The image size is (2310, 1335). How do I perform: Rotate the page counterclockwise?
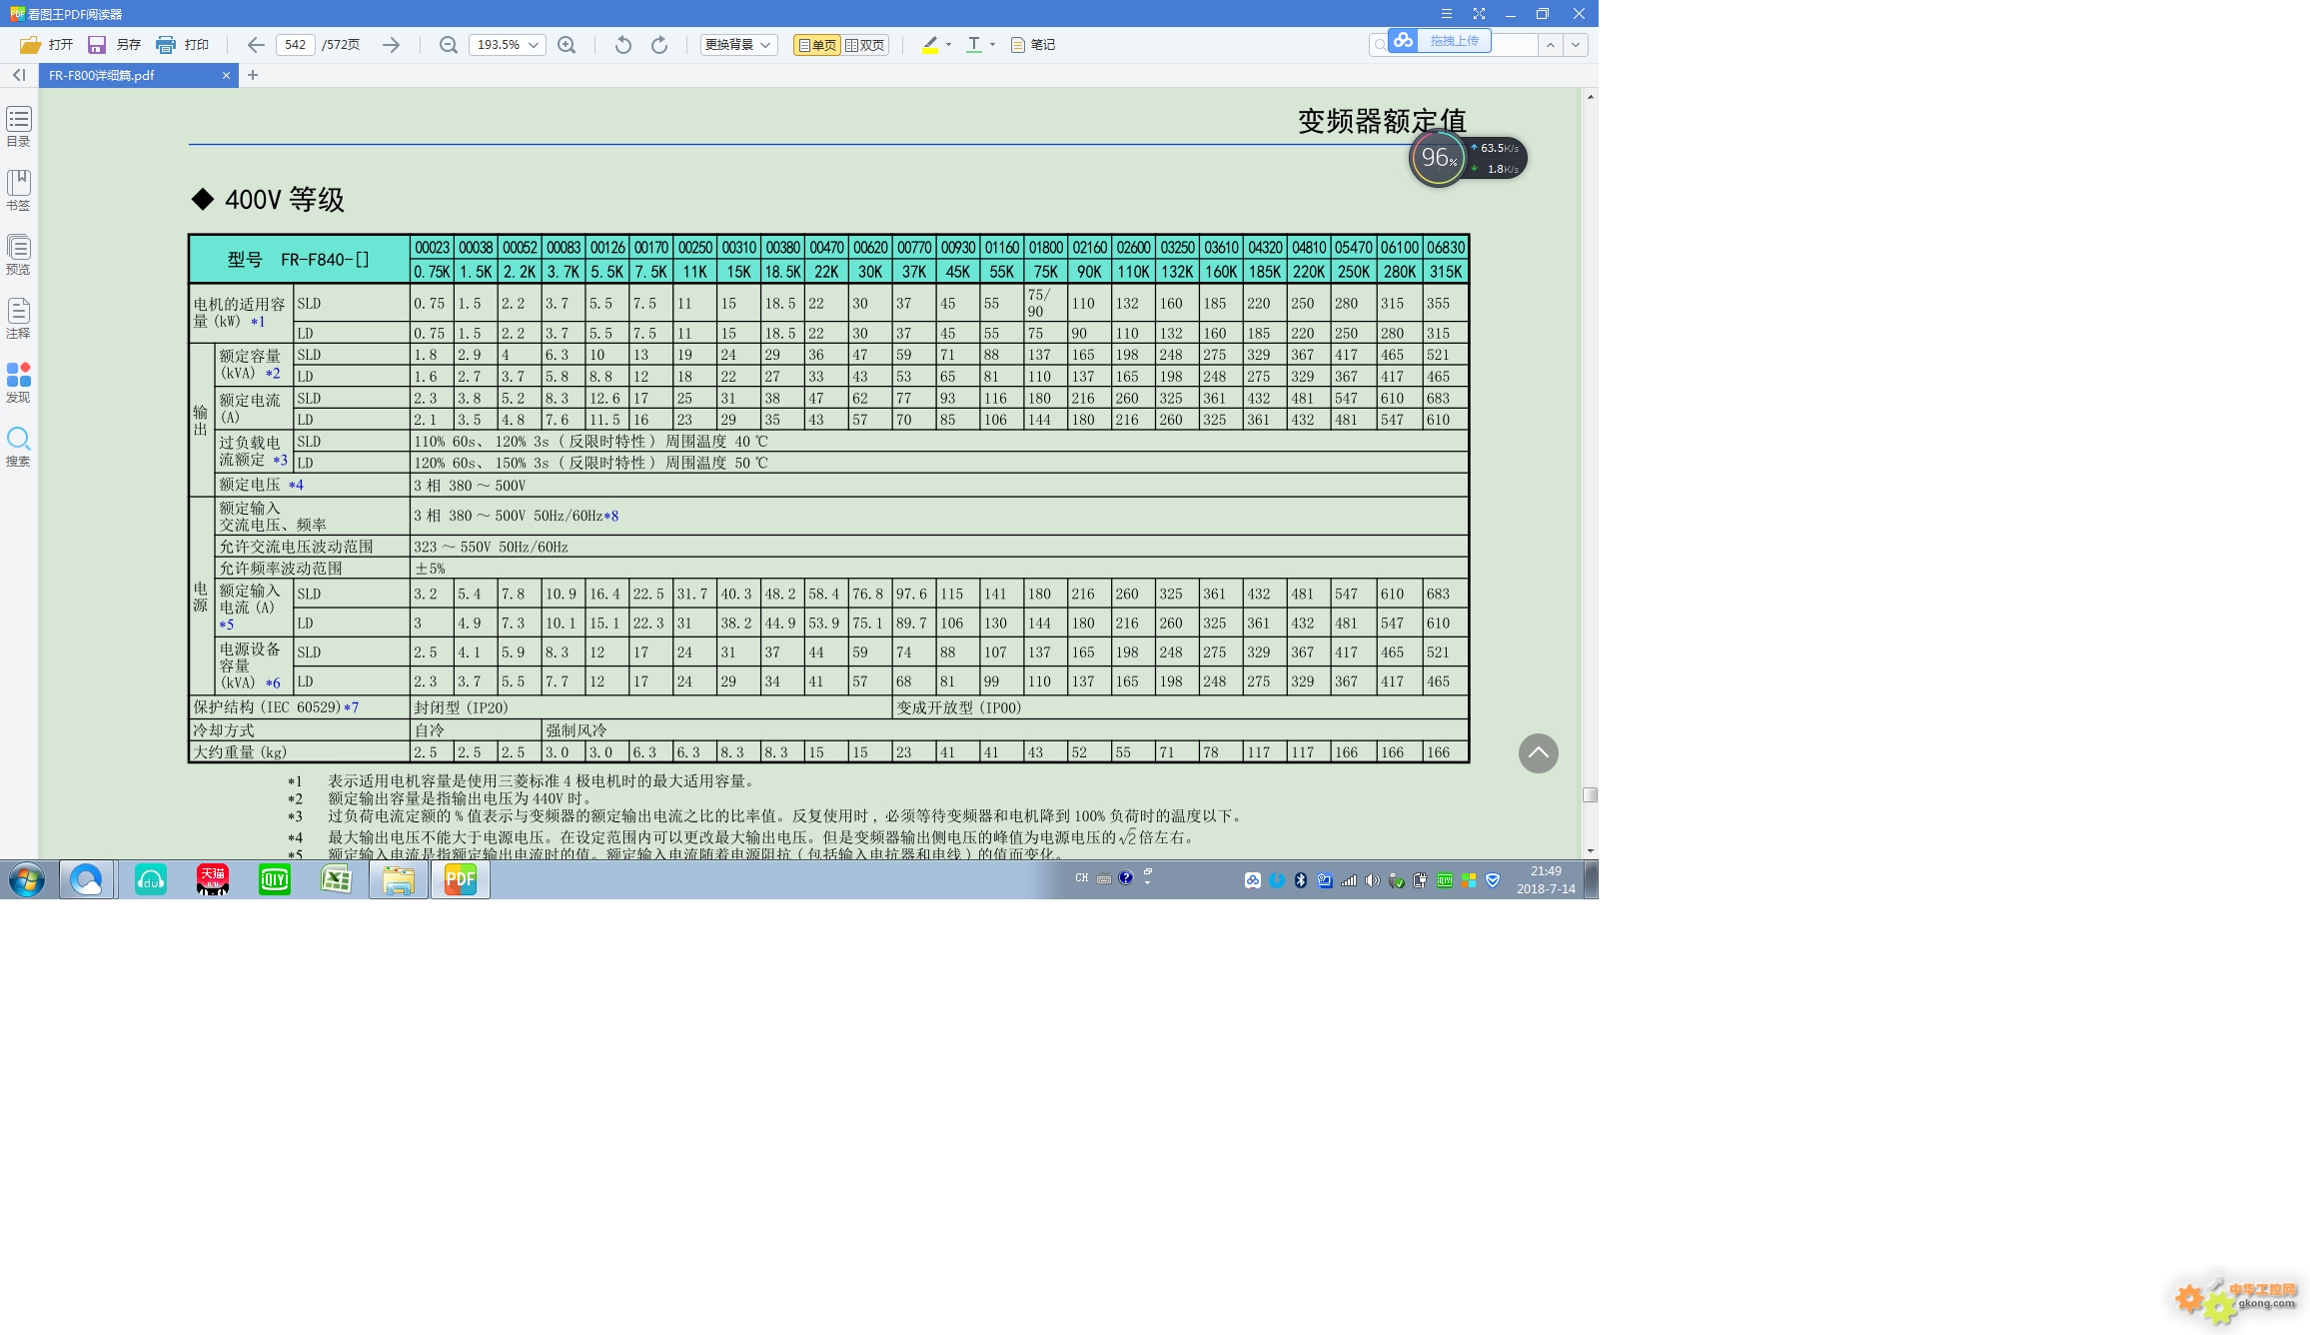click(x=622, y=45)
